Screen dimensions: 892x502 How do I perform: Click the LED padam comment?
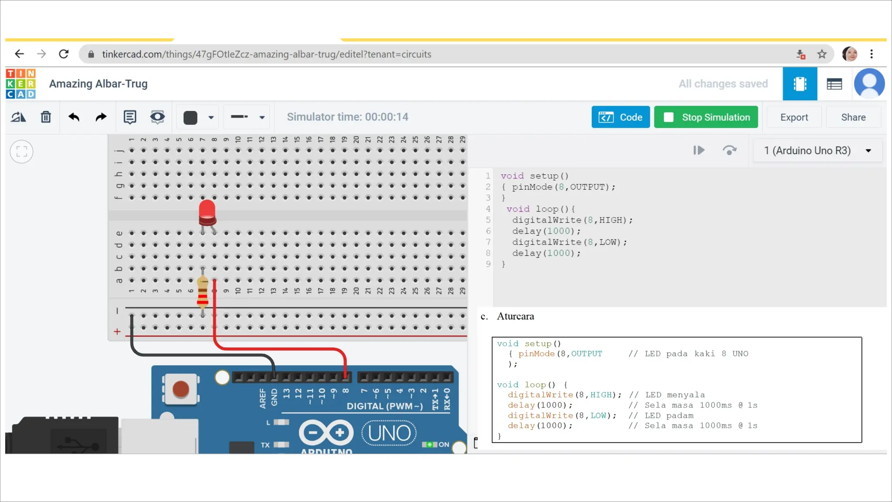(661, 416)
